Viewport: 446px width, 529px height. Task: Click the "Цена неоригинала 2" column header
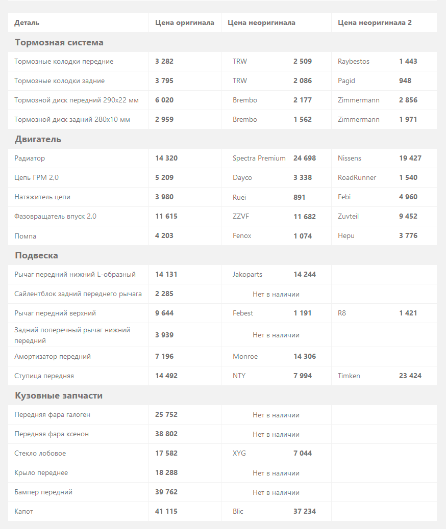[375, 22]
